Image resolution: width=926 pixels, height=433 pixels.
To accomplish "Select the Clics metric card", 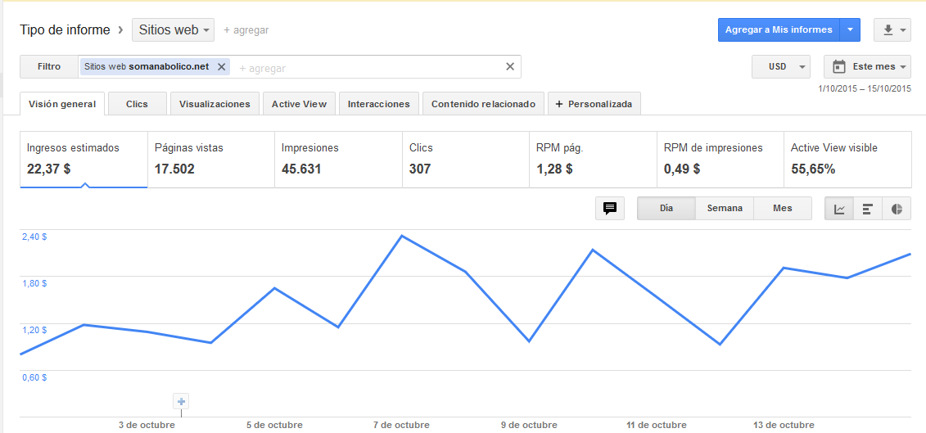I will coord(465,160).
